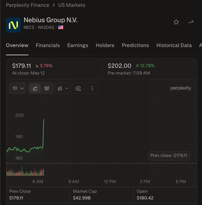Switch to the Financials tab

48,45
